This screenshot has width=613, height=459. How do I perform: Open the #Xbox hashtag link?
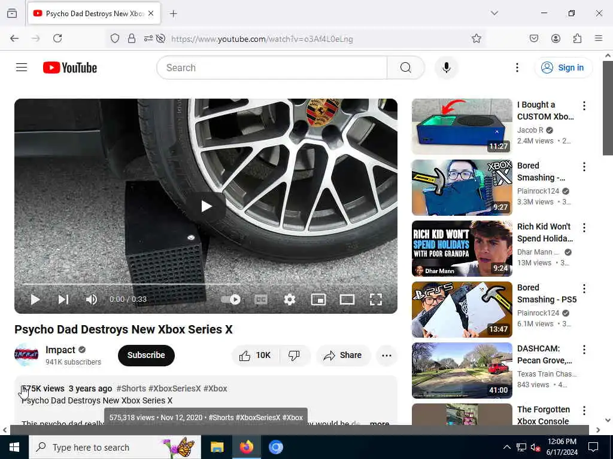(x=216, y=388)
